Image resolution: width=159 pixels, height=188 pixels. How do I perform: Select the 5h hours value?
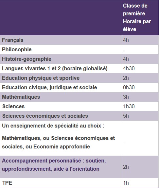tap(126, 116)
